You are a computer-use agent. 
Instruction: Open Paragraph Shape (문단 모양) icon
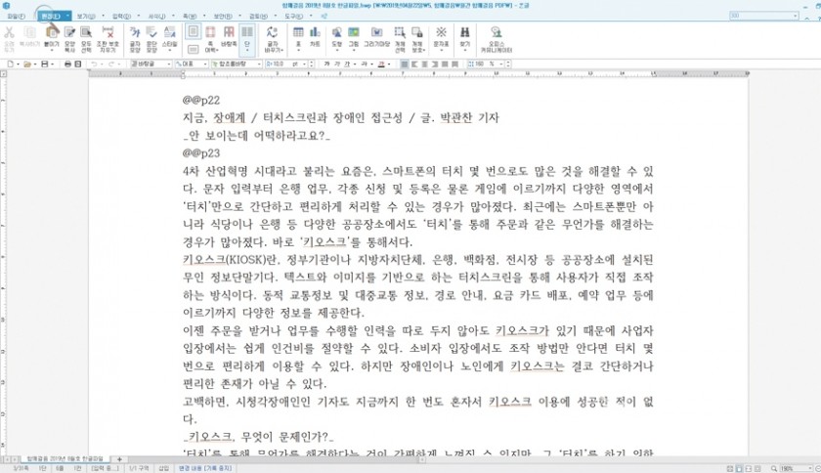[x=151, y=36]
